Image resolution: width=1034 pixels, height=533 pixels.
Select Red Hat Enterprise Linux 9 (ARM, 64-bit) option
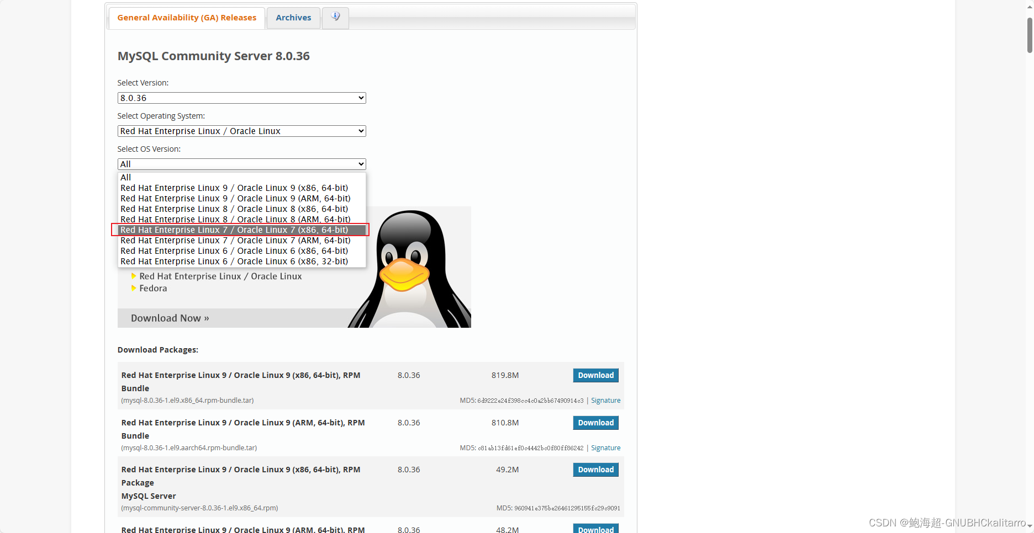coord(241,199)
